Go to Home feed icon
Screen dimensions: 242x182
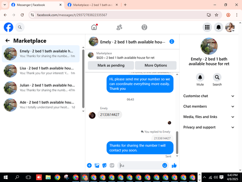point(94,27)
